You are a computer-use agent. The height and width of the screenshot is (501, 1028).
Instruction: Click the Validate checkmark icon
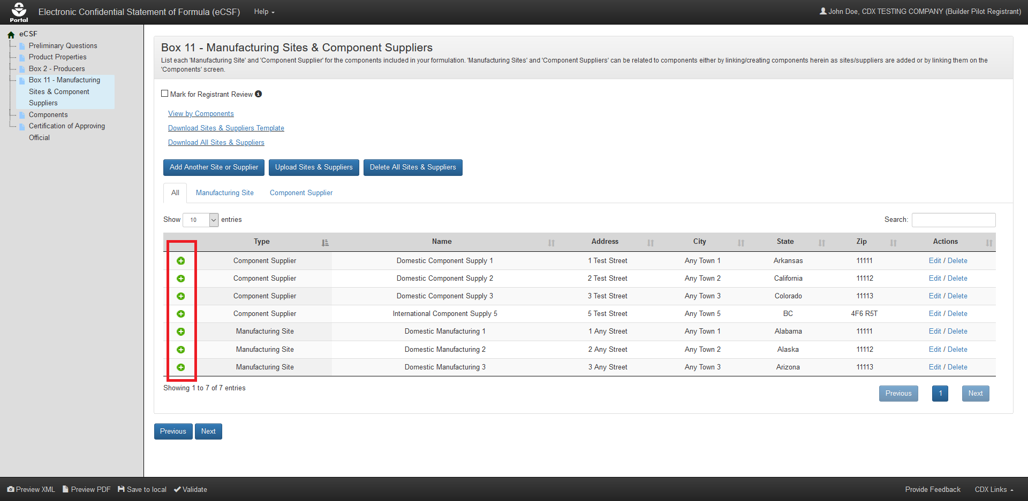(x=177, y=489)
